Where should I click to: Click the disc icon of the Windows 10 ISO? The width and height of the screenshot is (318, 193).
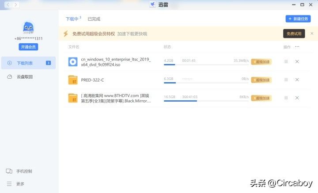point(73,62)
